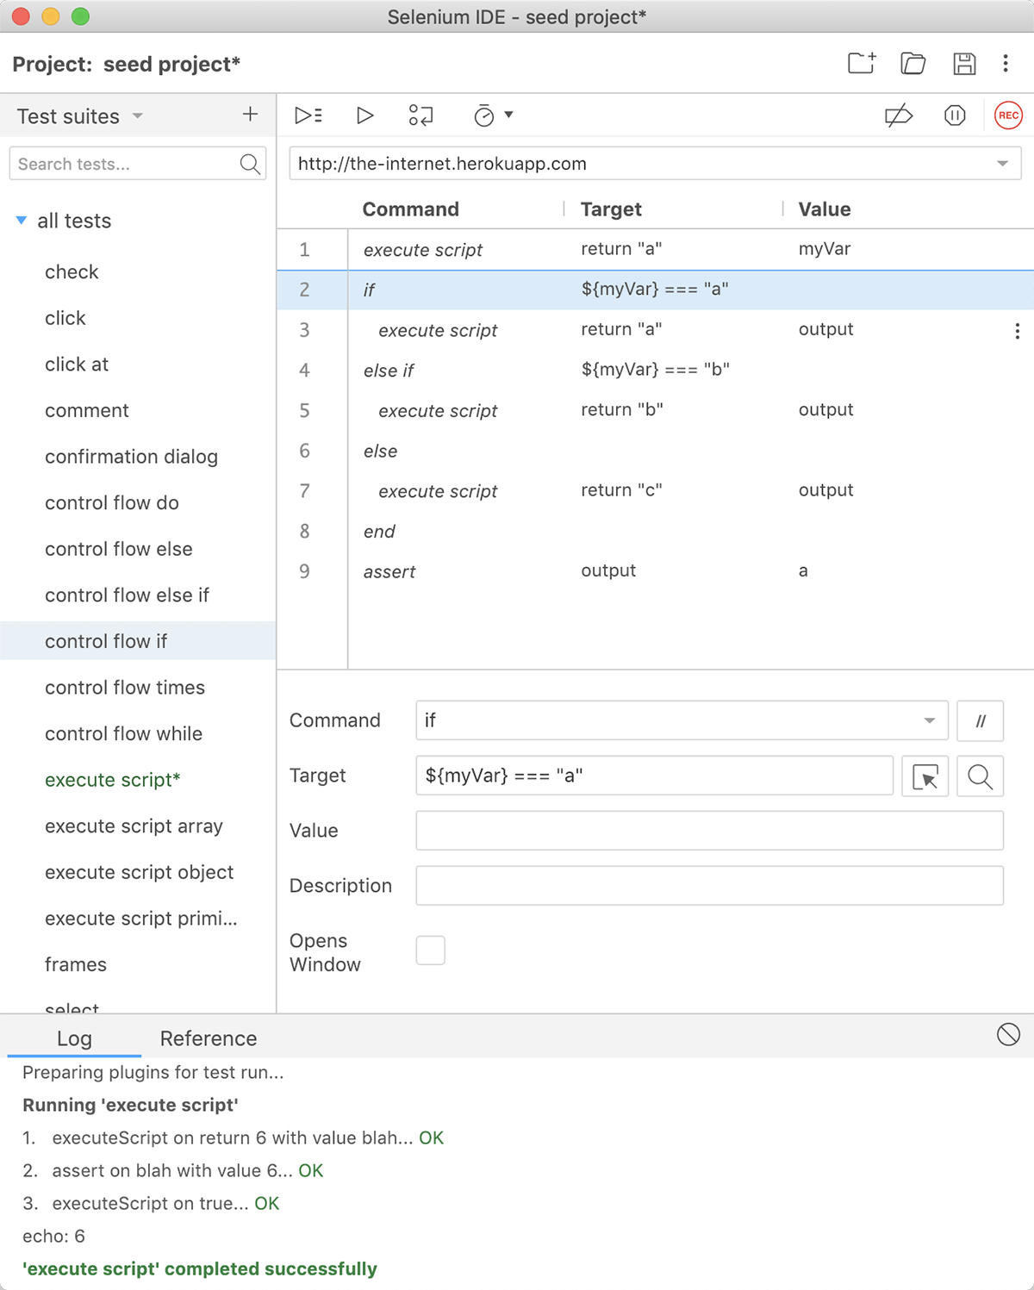
Task: Save the project
Action: tap(964, 63)
